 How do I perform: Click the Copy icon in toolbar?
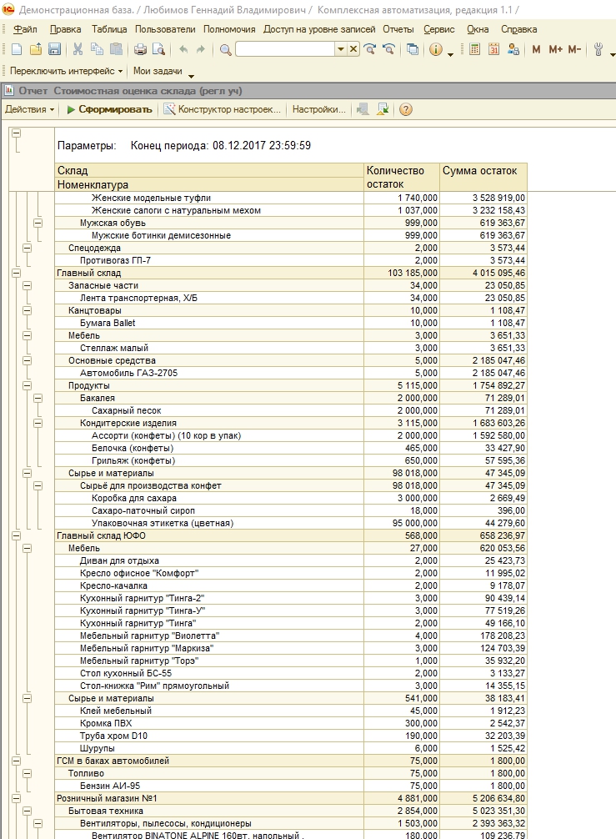97,50
